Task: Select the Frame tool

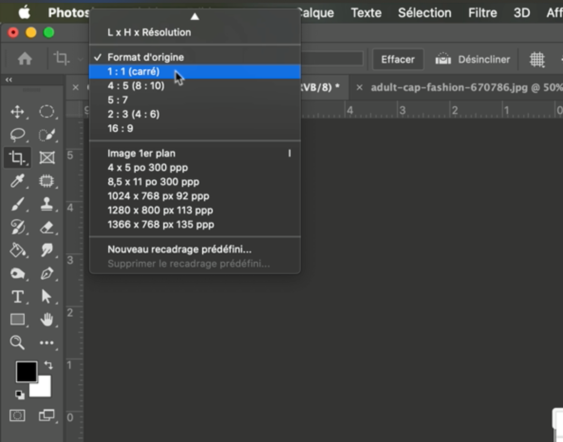Action: coord(47,157)
